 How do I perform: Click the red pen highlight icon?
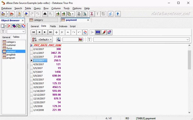tap(104, 32)
